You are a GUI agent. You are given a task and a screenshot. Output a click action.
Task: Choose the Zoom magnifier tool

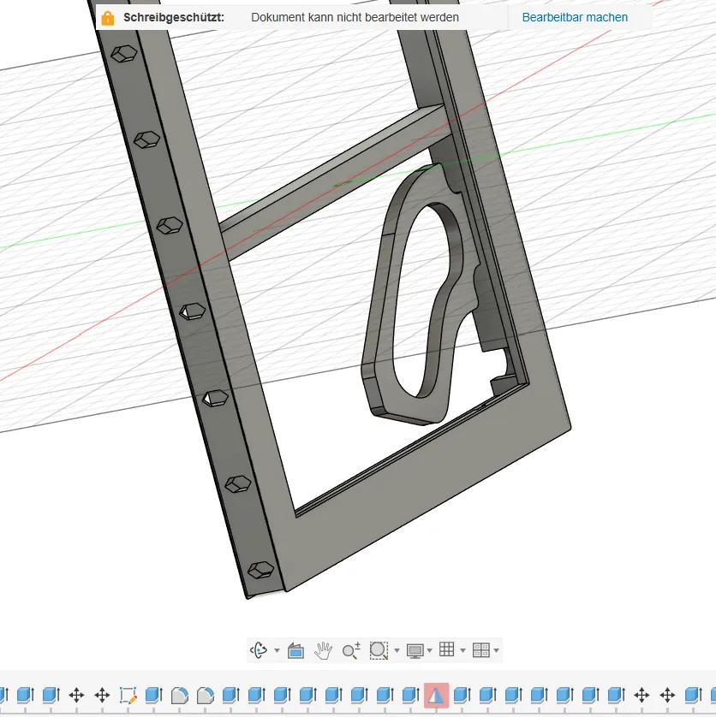tap(351, 650)
